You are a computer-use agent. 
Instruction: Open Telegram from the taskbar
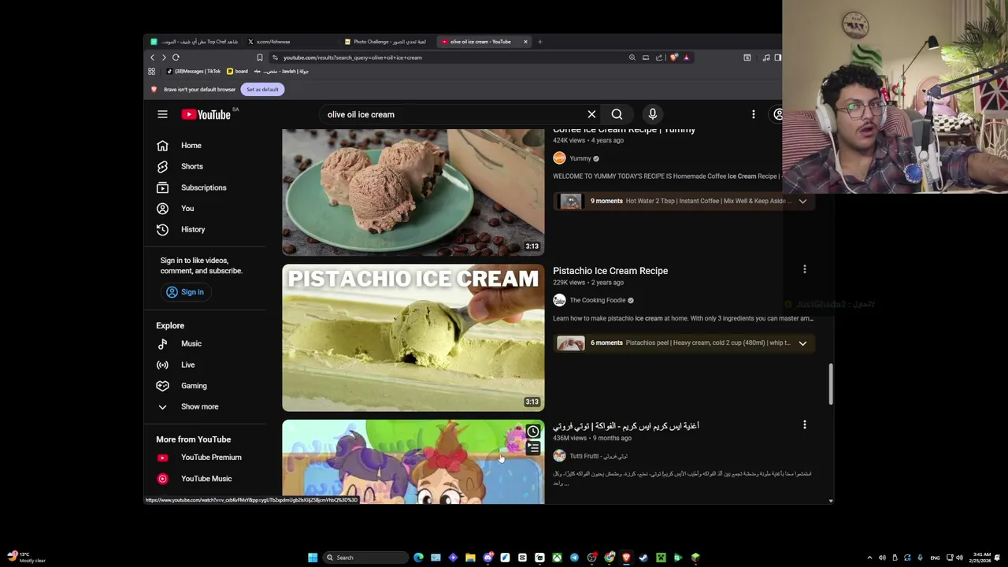pos(574,558)
